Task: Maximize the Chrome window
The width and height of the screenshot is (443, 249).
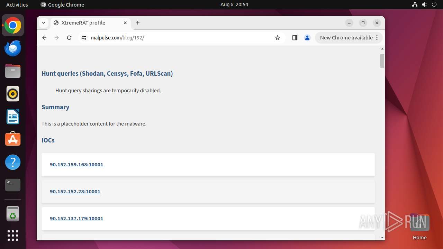Action: 363,23
